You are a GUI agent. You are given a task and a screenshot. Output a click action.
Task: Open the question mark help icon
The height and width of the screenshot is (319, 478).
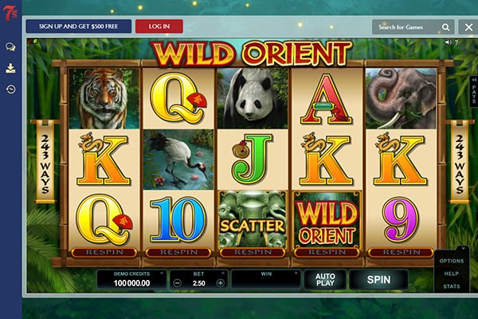click(456, 42)
